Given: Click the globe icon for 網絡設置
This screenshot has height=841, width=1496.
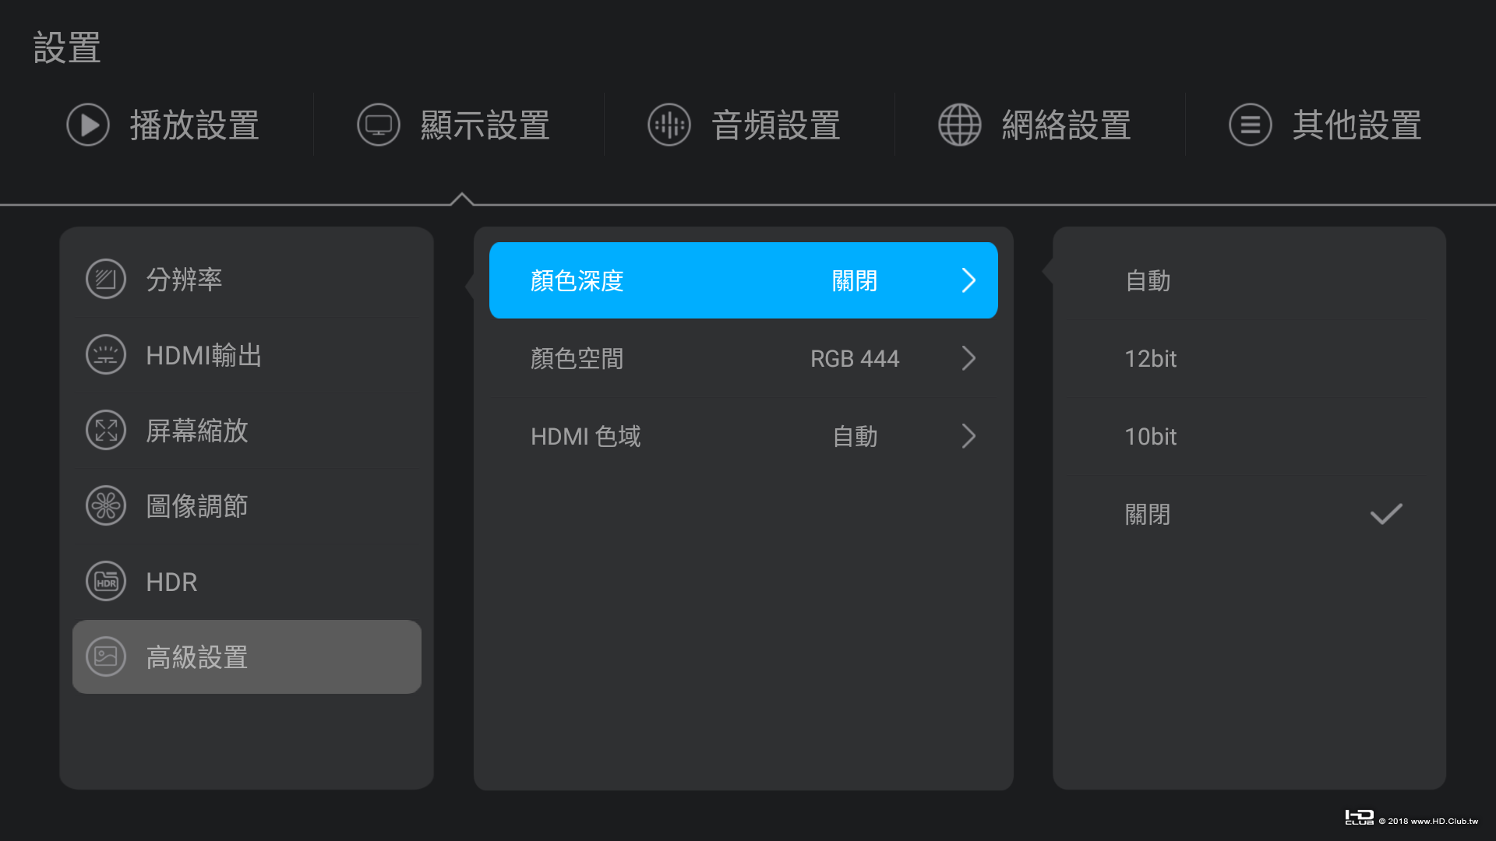Looking at the screenshot, I should pyautogui.click(x=960, y=125).
